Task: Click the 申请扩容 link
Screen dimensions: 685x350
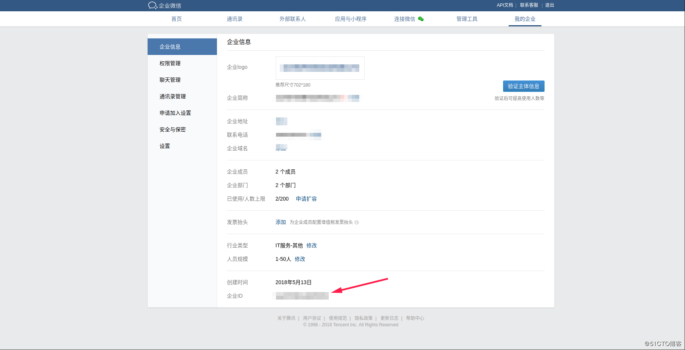Action: coord(306,199)
